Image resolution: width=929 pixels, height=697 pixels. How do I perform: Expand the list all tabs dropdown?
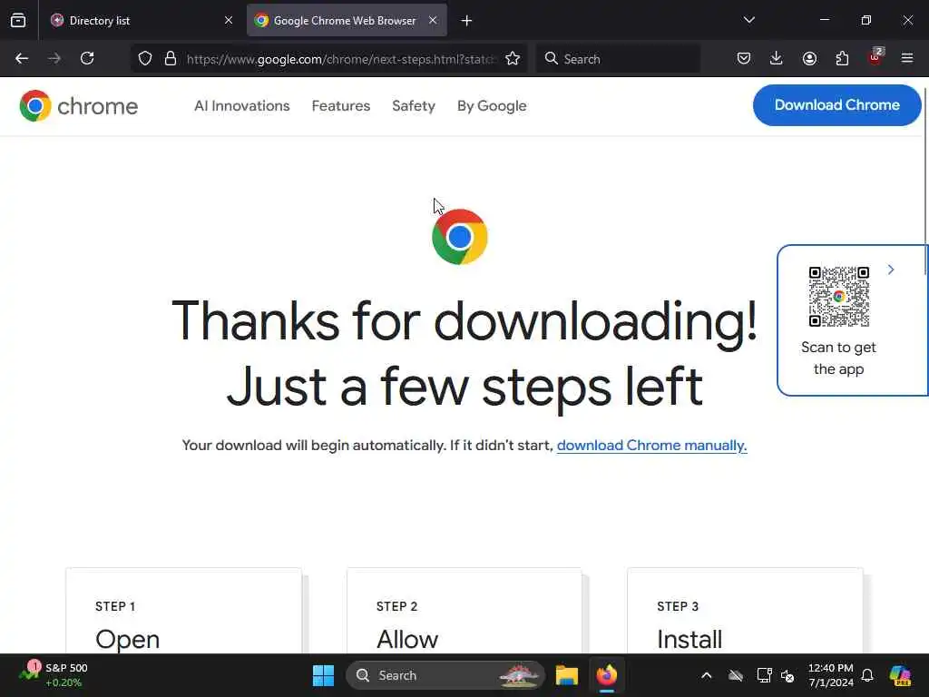tap(748, 20)
